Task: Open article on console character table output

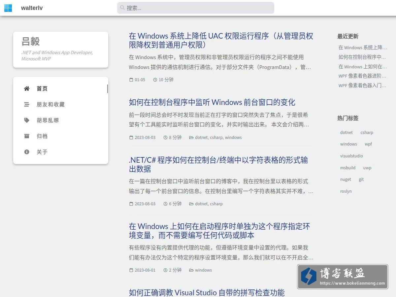Action: (218, 164)
